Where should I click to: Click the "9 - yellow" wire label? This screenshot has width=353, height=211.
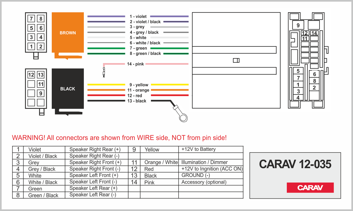pos(138,85)
